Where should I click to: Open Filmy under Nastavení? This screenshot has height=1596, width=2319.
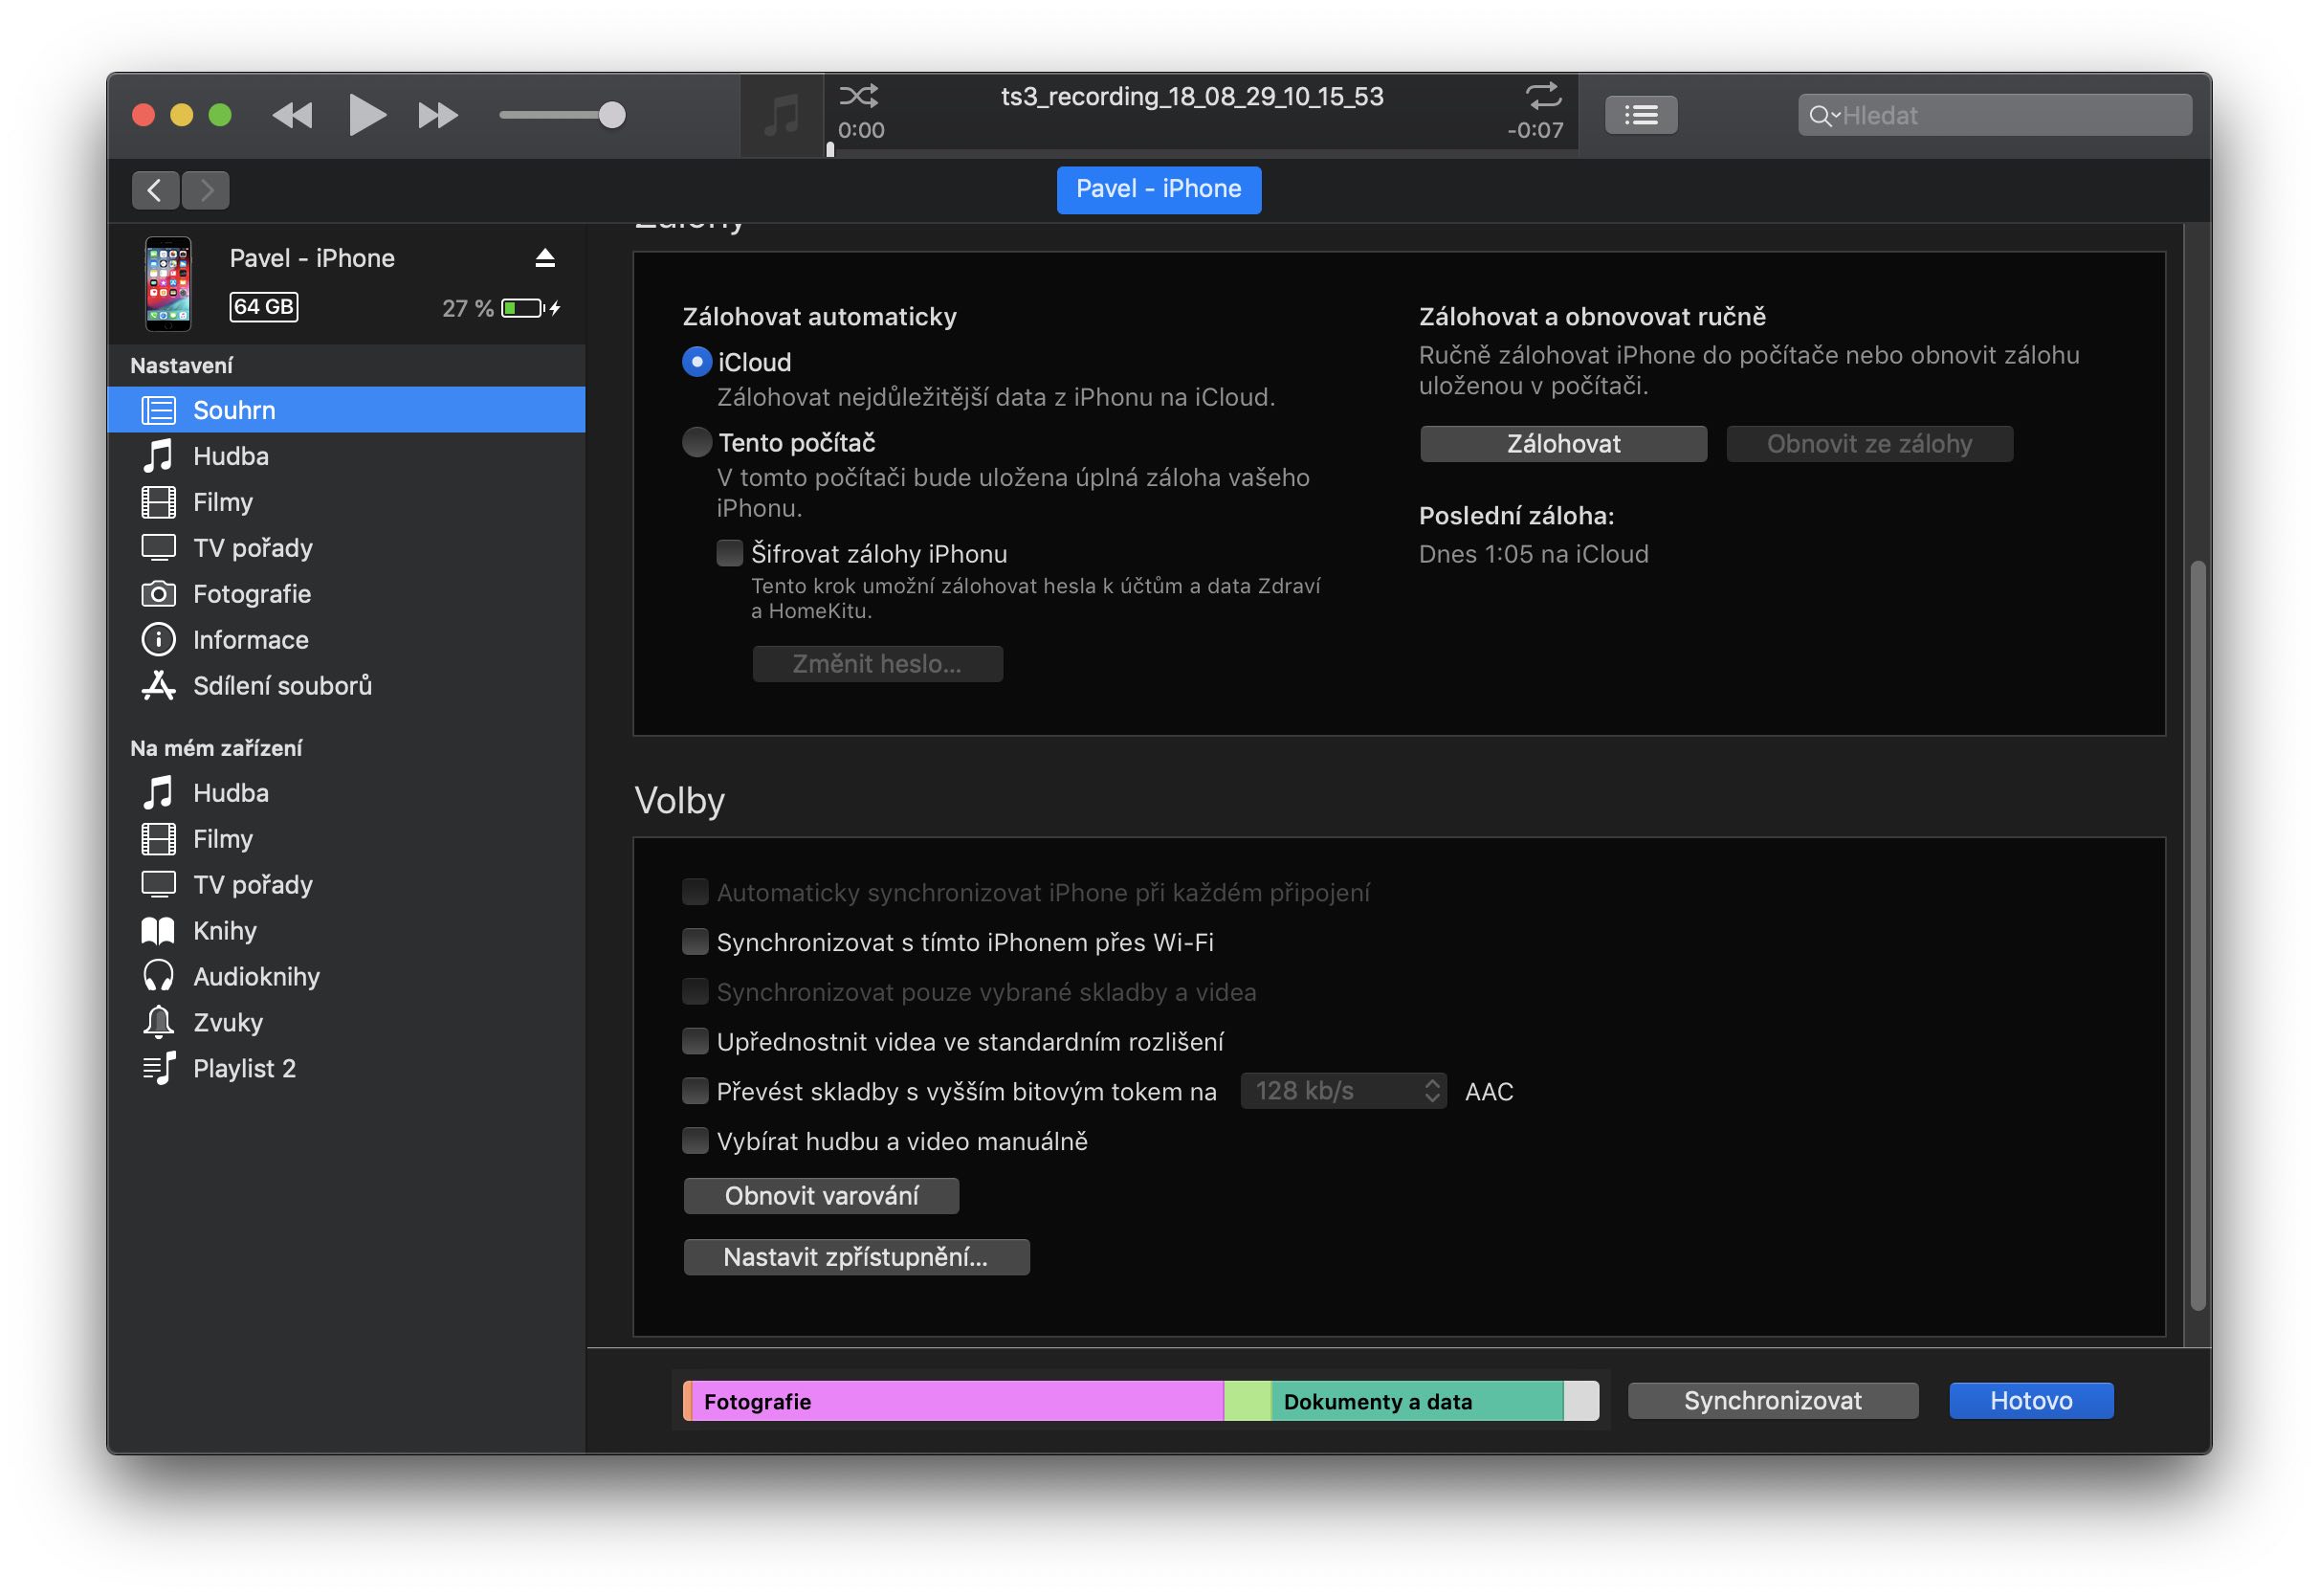pyautogui.click(x=346, y=502)
